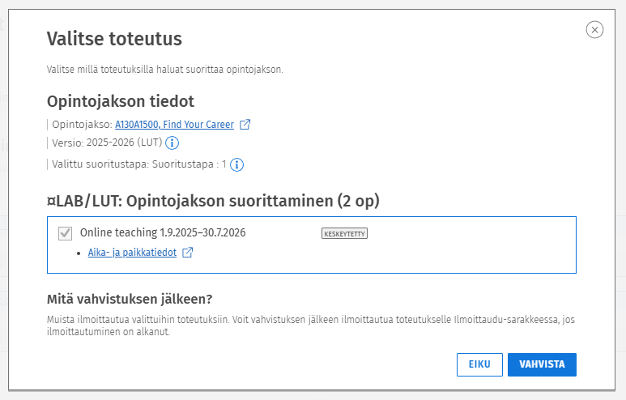
Task: Select the Online teaching 1.9.2025–30.7.2026 label
Action: click(x=163, y=232)
